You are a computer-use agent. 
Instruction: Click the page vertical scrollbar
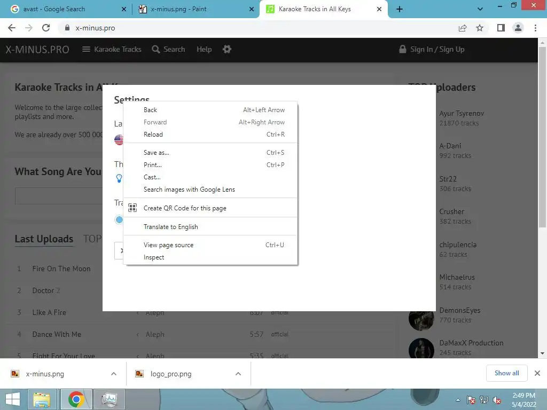542,137
